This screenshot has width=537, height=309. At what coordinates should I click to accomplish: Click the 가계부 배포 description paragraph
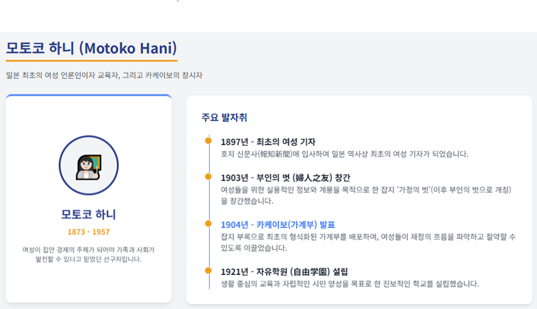(368, 242)
